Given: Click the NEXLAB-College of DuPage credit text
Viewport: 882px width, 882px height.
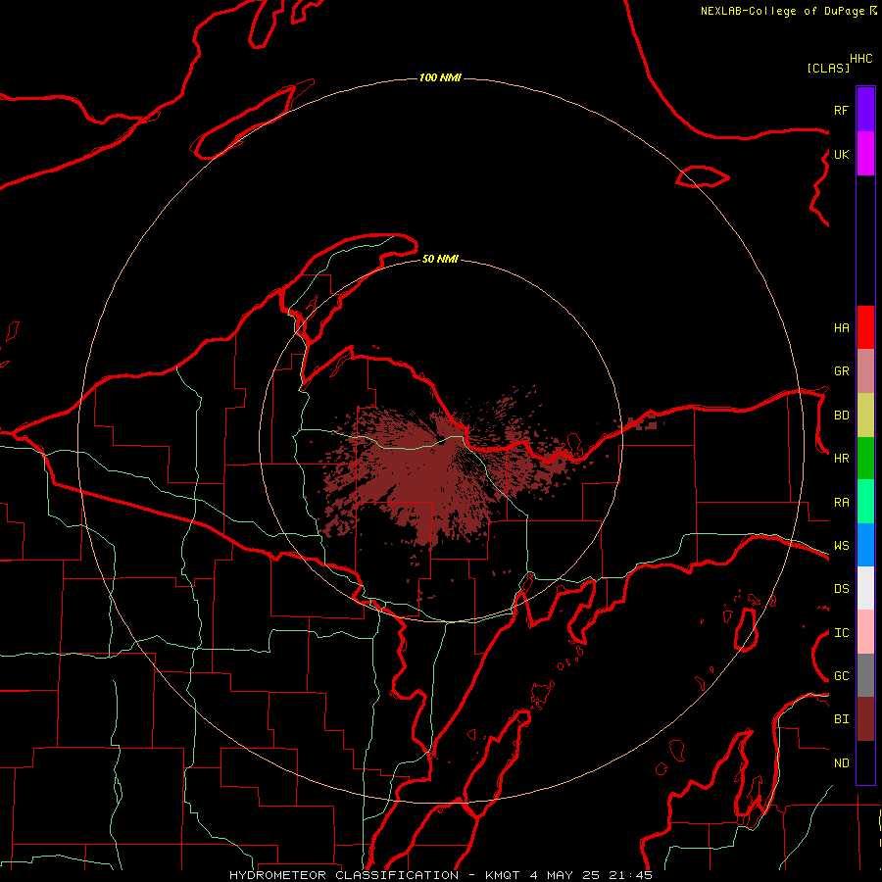Looking at the screenshot, I should 782,11.
